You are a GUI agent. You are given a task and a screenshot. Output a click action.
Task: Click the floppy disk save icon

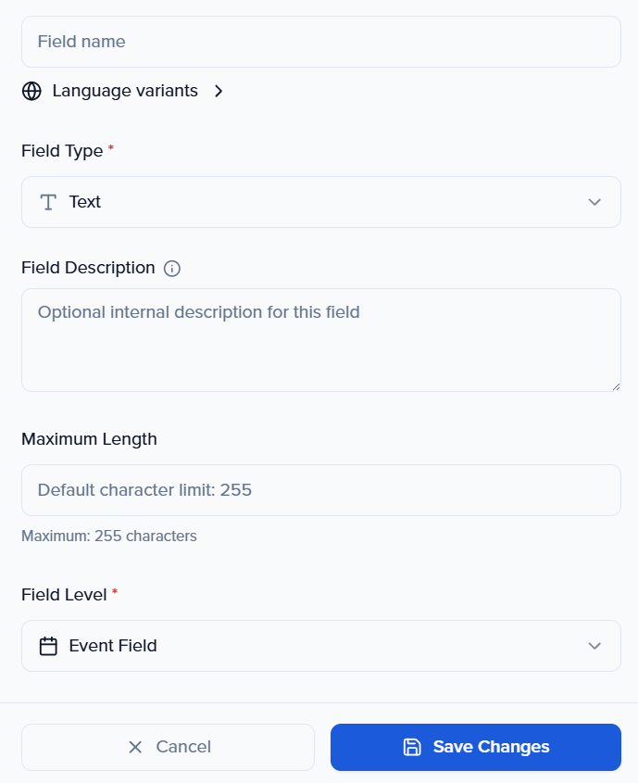tap(412, 747)
